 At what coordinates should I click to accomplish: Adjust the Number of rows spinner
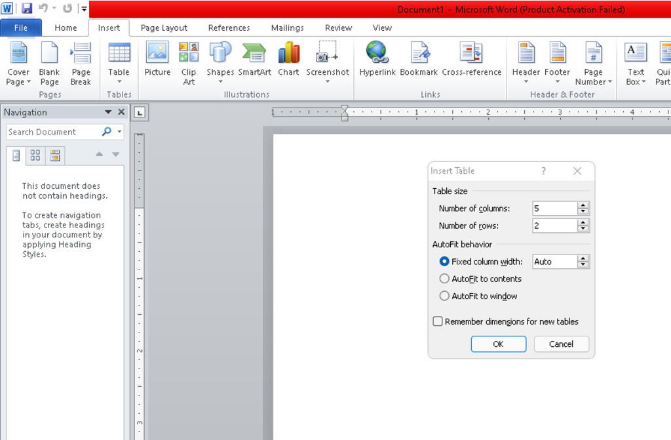click(583, 226)
